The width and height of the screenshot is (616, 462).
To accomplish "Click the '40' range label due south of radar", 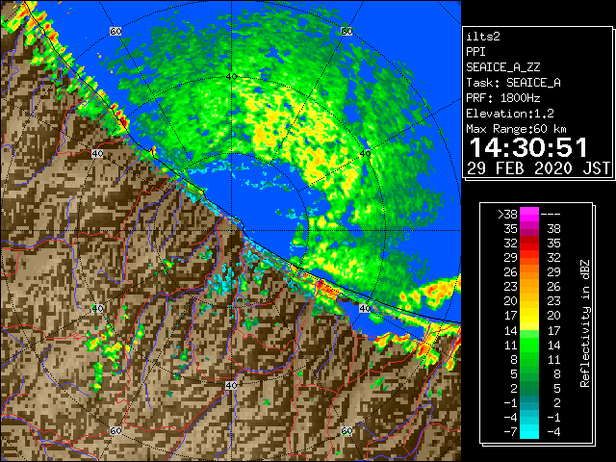I will pyautogui.click(x=231, y=385).
